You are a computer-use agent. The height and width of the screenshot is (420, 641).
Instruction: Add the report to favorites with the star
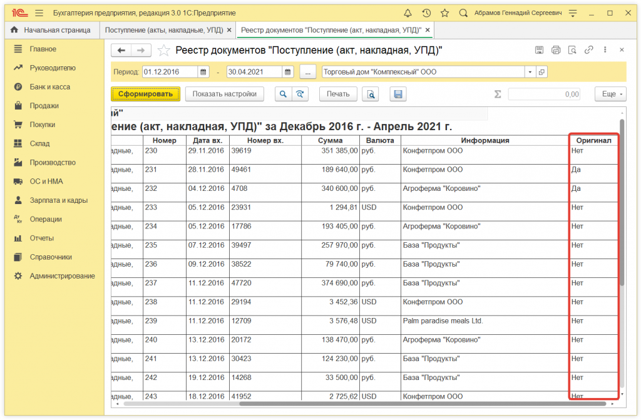click(x=163, y=51)
